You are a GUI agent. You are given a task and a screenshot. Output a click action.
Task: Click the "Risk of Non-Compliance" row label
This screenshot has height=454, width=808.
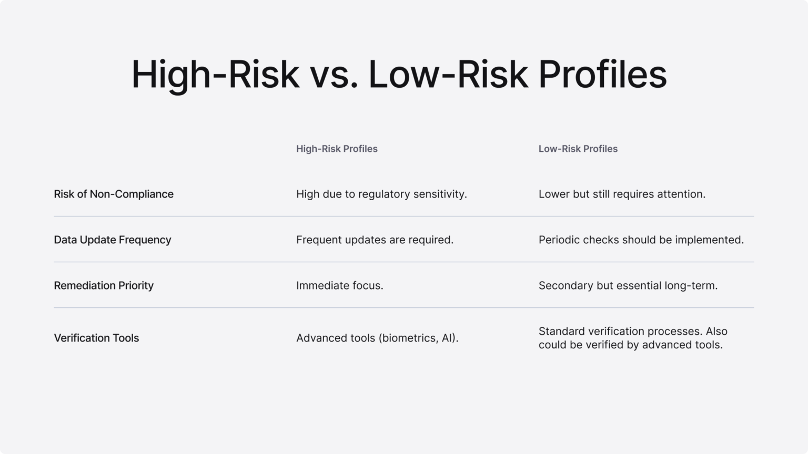coord(114,194)
